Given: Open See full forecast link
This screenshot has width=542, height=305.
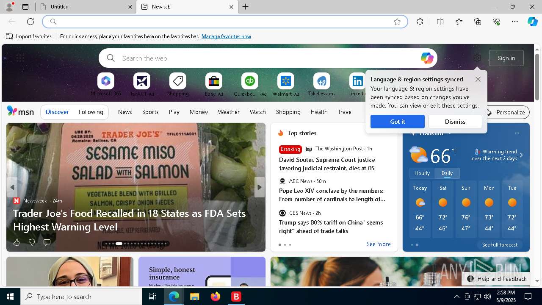Looking at the screenshot, I should click(500, 245).
